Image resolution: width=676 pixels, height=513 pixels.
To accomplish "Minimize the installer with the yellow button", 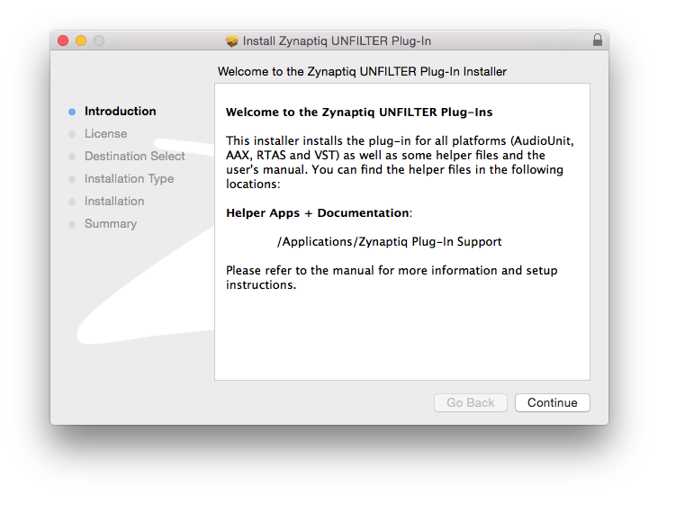I will (x=81, y=40).
